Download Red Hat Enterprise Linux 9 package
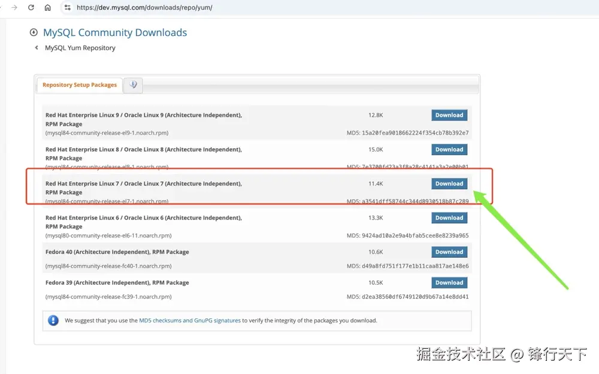 point(449,115)
